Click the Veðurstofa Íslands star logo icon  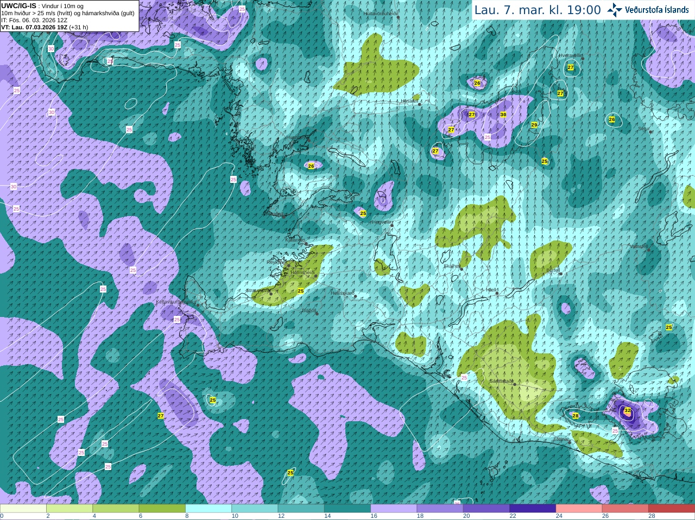[x=615, y=10]
